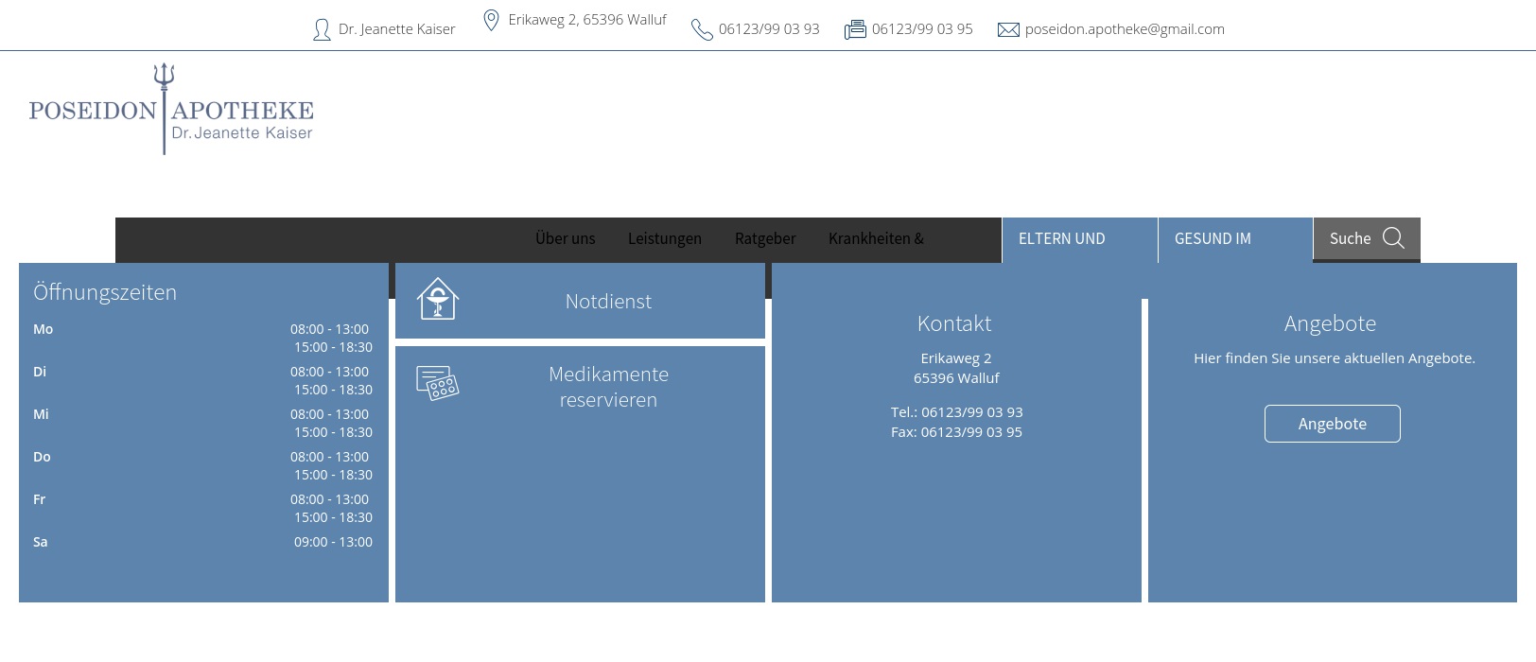Image resolution: width=1536 pixels, height=662 pixels.
Task: Click the poseidon.apotheke@gmail.com email link
Action: [1125, 29]
